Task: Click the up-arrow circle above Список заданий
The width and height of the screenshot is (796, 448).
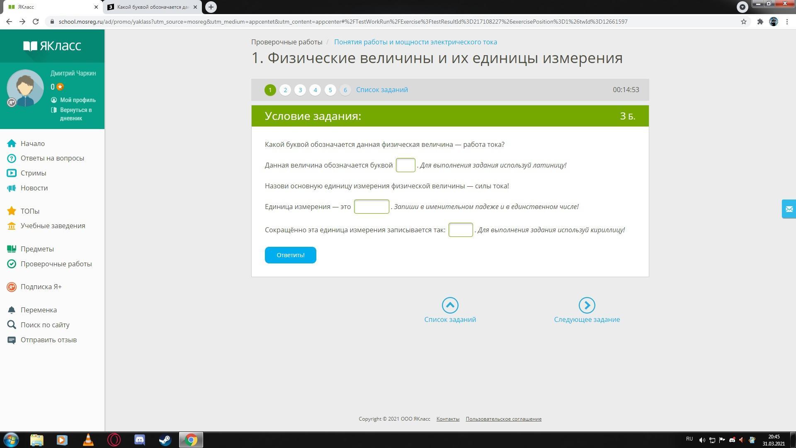Action: [x=450, y=305]
